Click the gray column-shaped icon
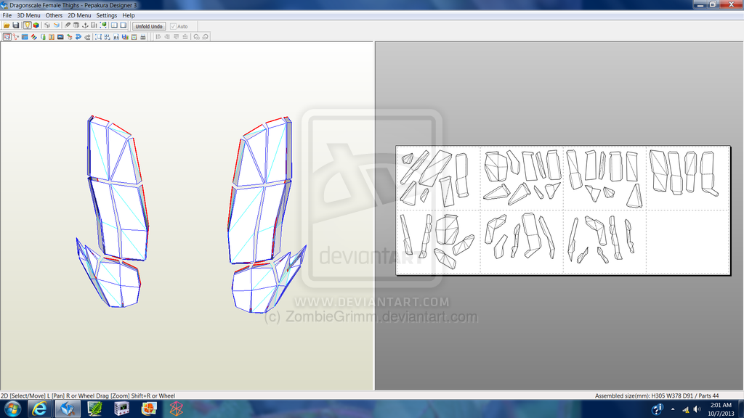 point(76,25)
